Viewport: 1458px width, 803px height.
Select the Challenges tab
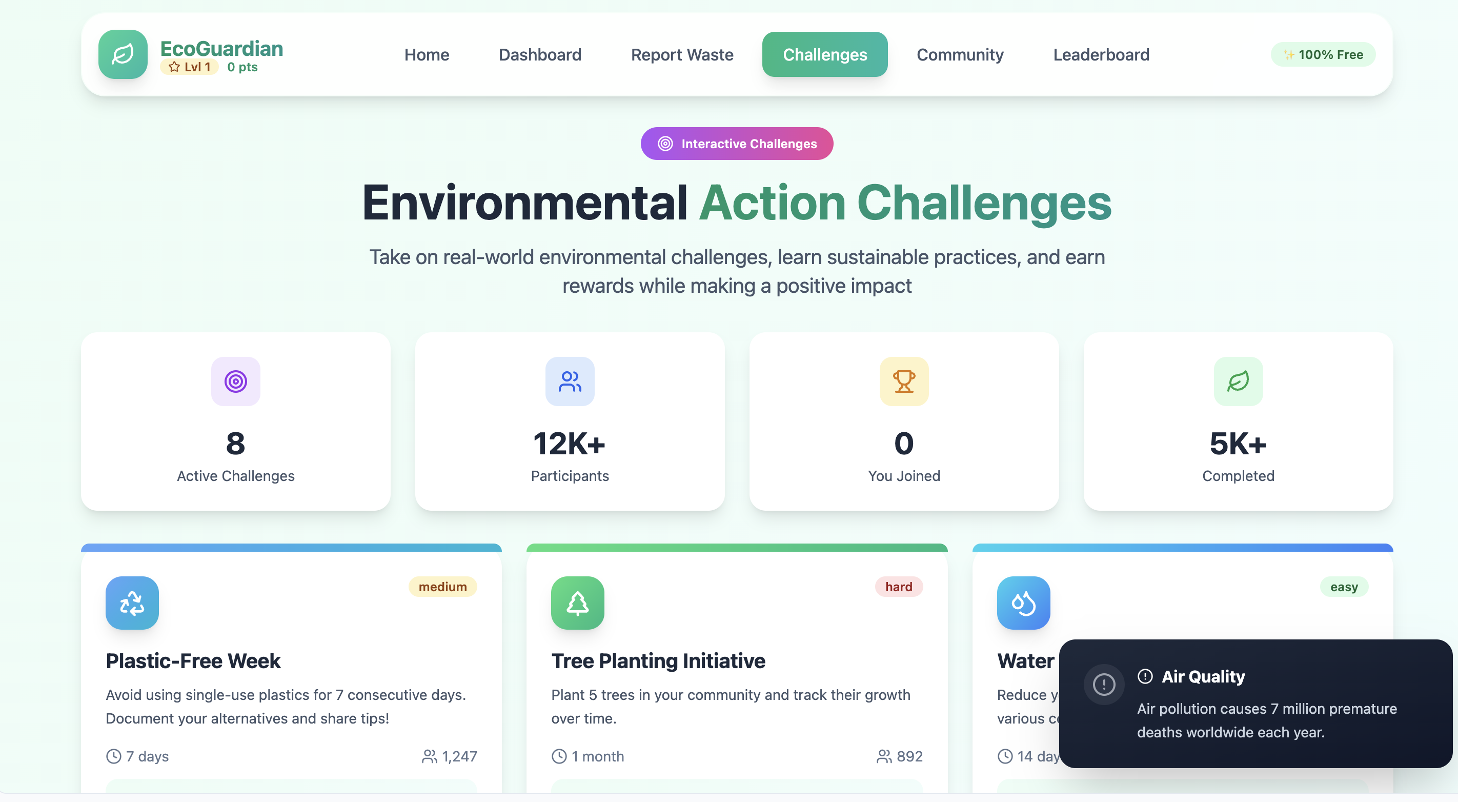825,55
